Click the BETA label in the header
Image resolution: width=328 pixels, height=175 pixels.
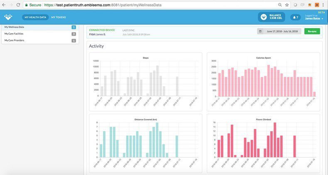click(x=321, y=12)
